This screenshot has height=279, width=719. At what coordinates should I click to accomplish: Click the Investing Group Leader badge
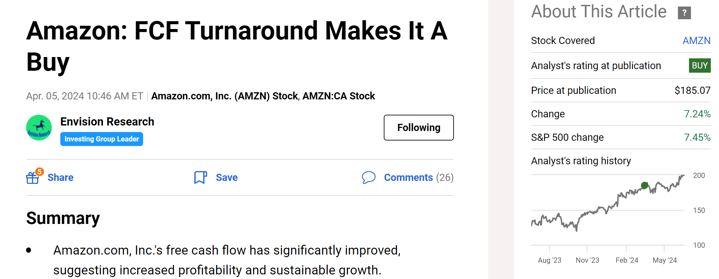pyautogui.click(x=102, y=139)
